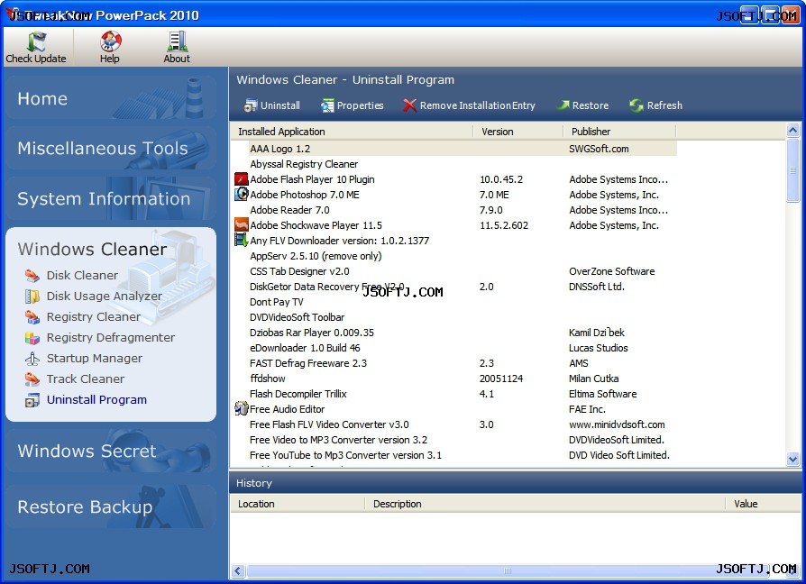Screen dimensions: 806x584
Task: Select Dziobas Rar Player 0.009.35
Action: 312,333
